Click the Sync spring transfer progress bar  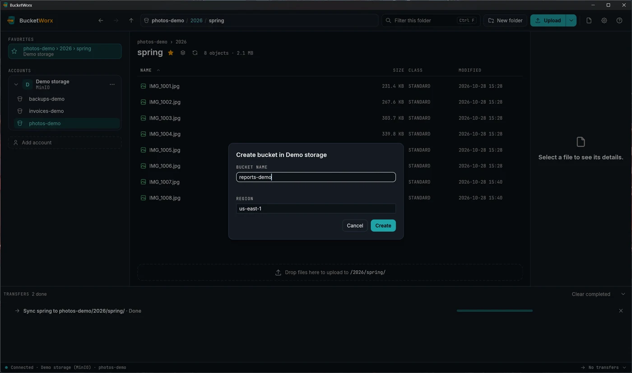click(495, 311)
